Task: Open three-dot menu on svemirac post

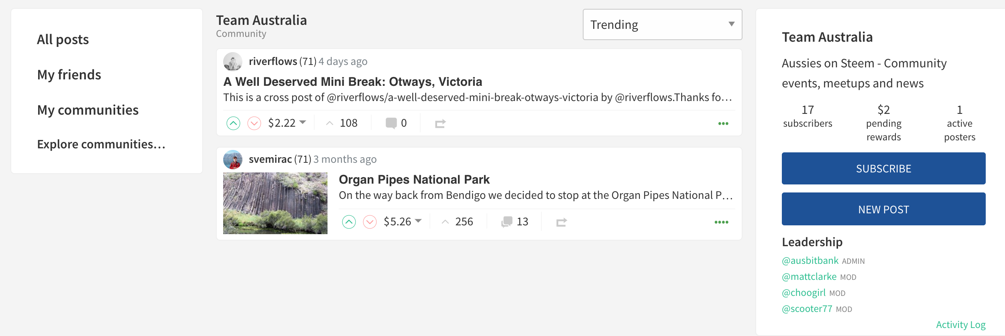Action: 721,222
